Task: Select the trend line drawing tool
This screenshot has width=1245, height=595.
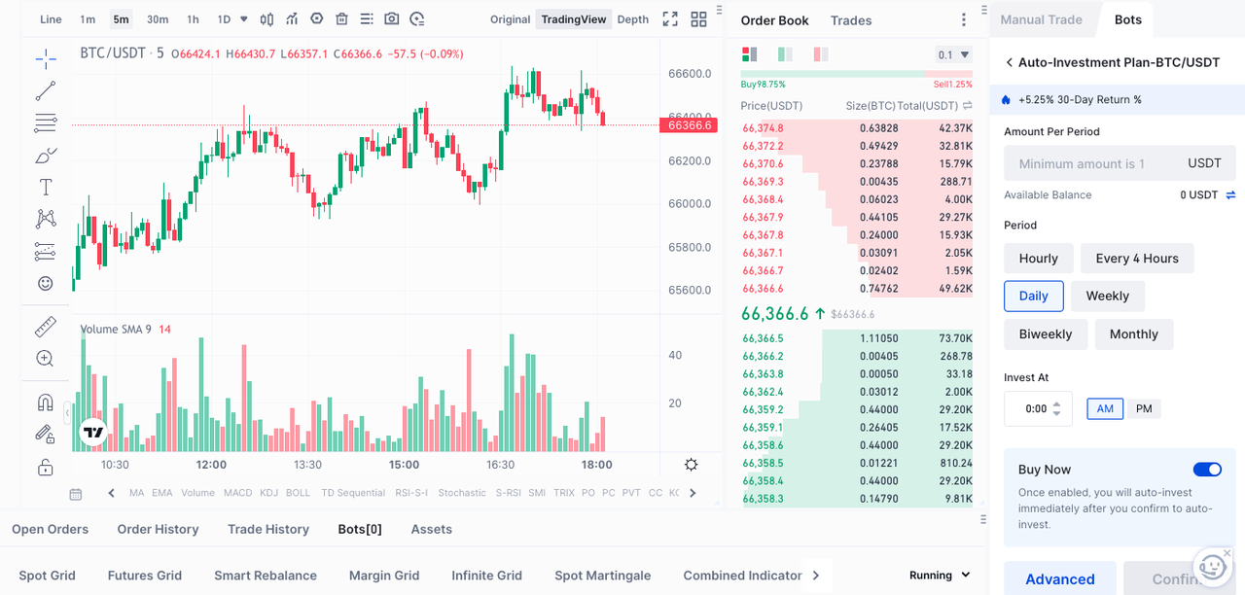Action: (x=46, y=91)
